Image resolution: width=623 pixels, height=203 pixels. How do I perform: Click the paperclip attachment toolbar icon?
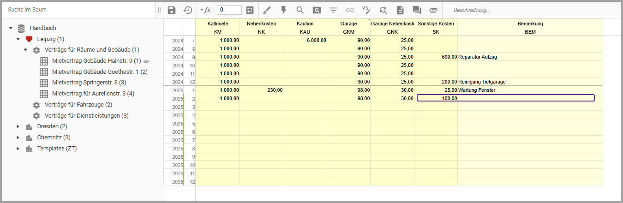pos(433,10)
